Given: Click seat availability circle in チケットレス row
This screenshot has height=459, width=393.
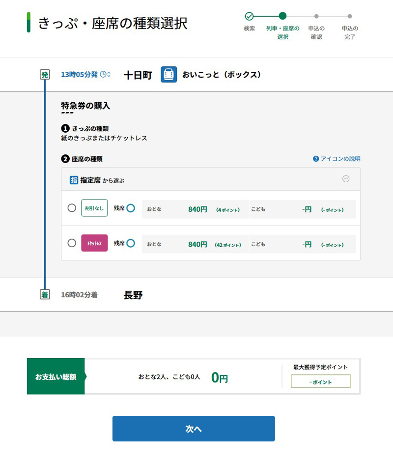Looking at the screenshot, I should [x=131, y=243].
